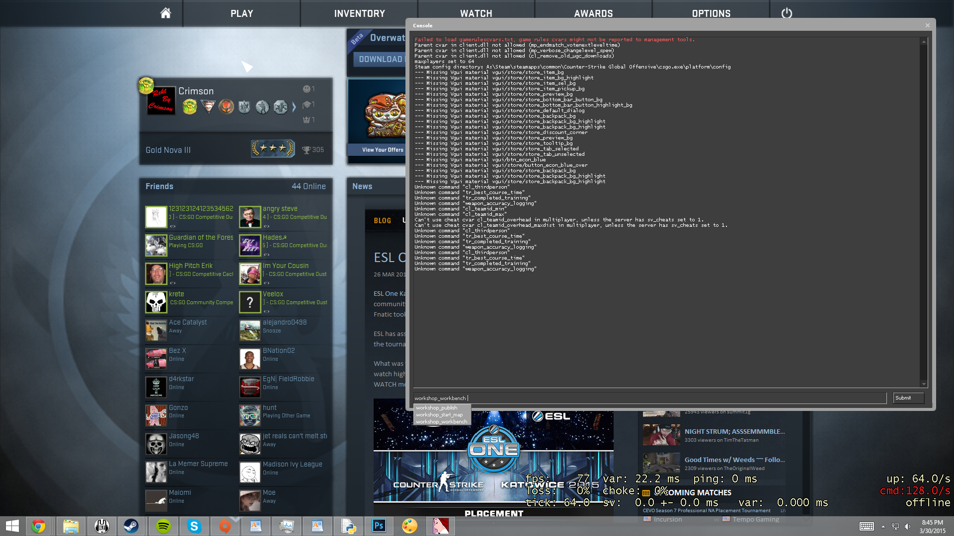The height and width of the screenshot is (536, 954).
Task: Select workshop_publish autocomplete suggestion
Action: coord(437,408)
